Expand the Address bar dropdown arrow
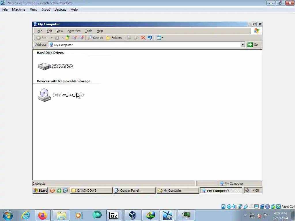Screen dimensions: 295x221 click(243, 45)
